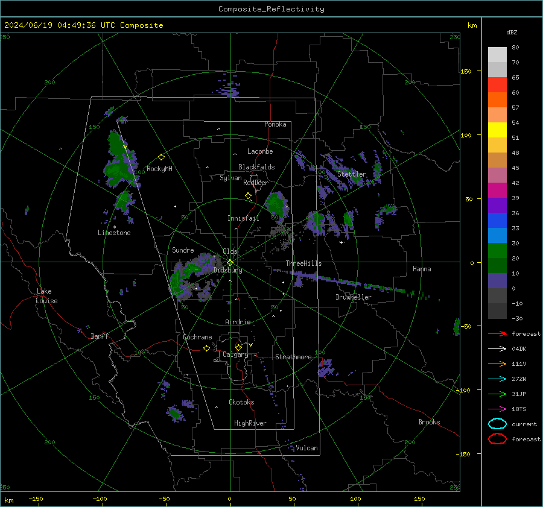Click the Composite_Reflectivity title
The width and height of the screenshot is (543, 507).
pos(271,9)
